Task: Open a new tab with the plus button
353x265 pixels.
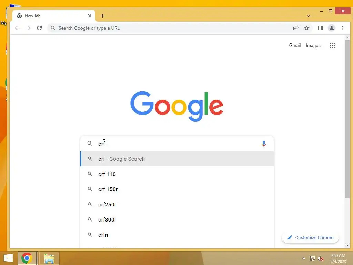Action: tap(103, 16)
